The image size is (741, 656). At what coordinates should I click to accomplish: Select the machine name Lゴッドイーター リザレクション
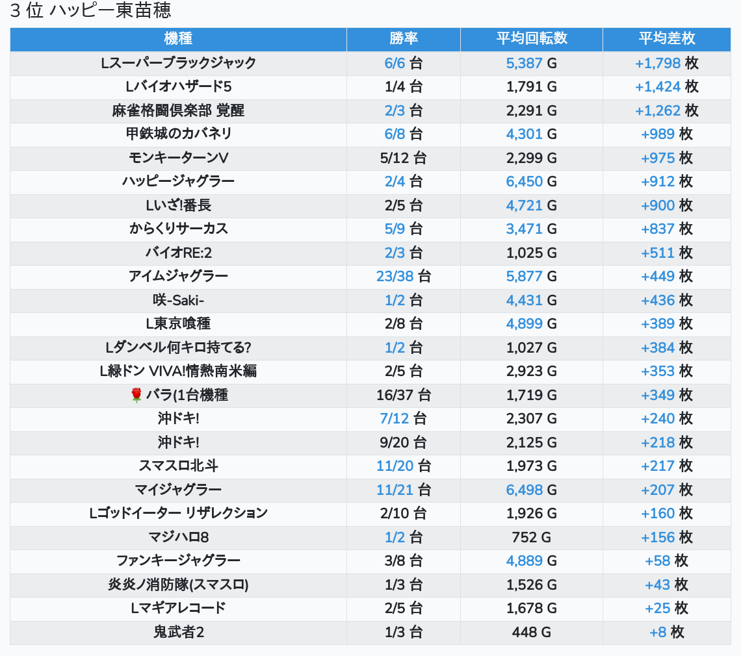(178, 513)
